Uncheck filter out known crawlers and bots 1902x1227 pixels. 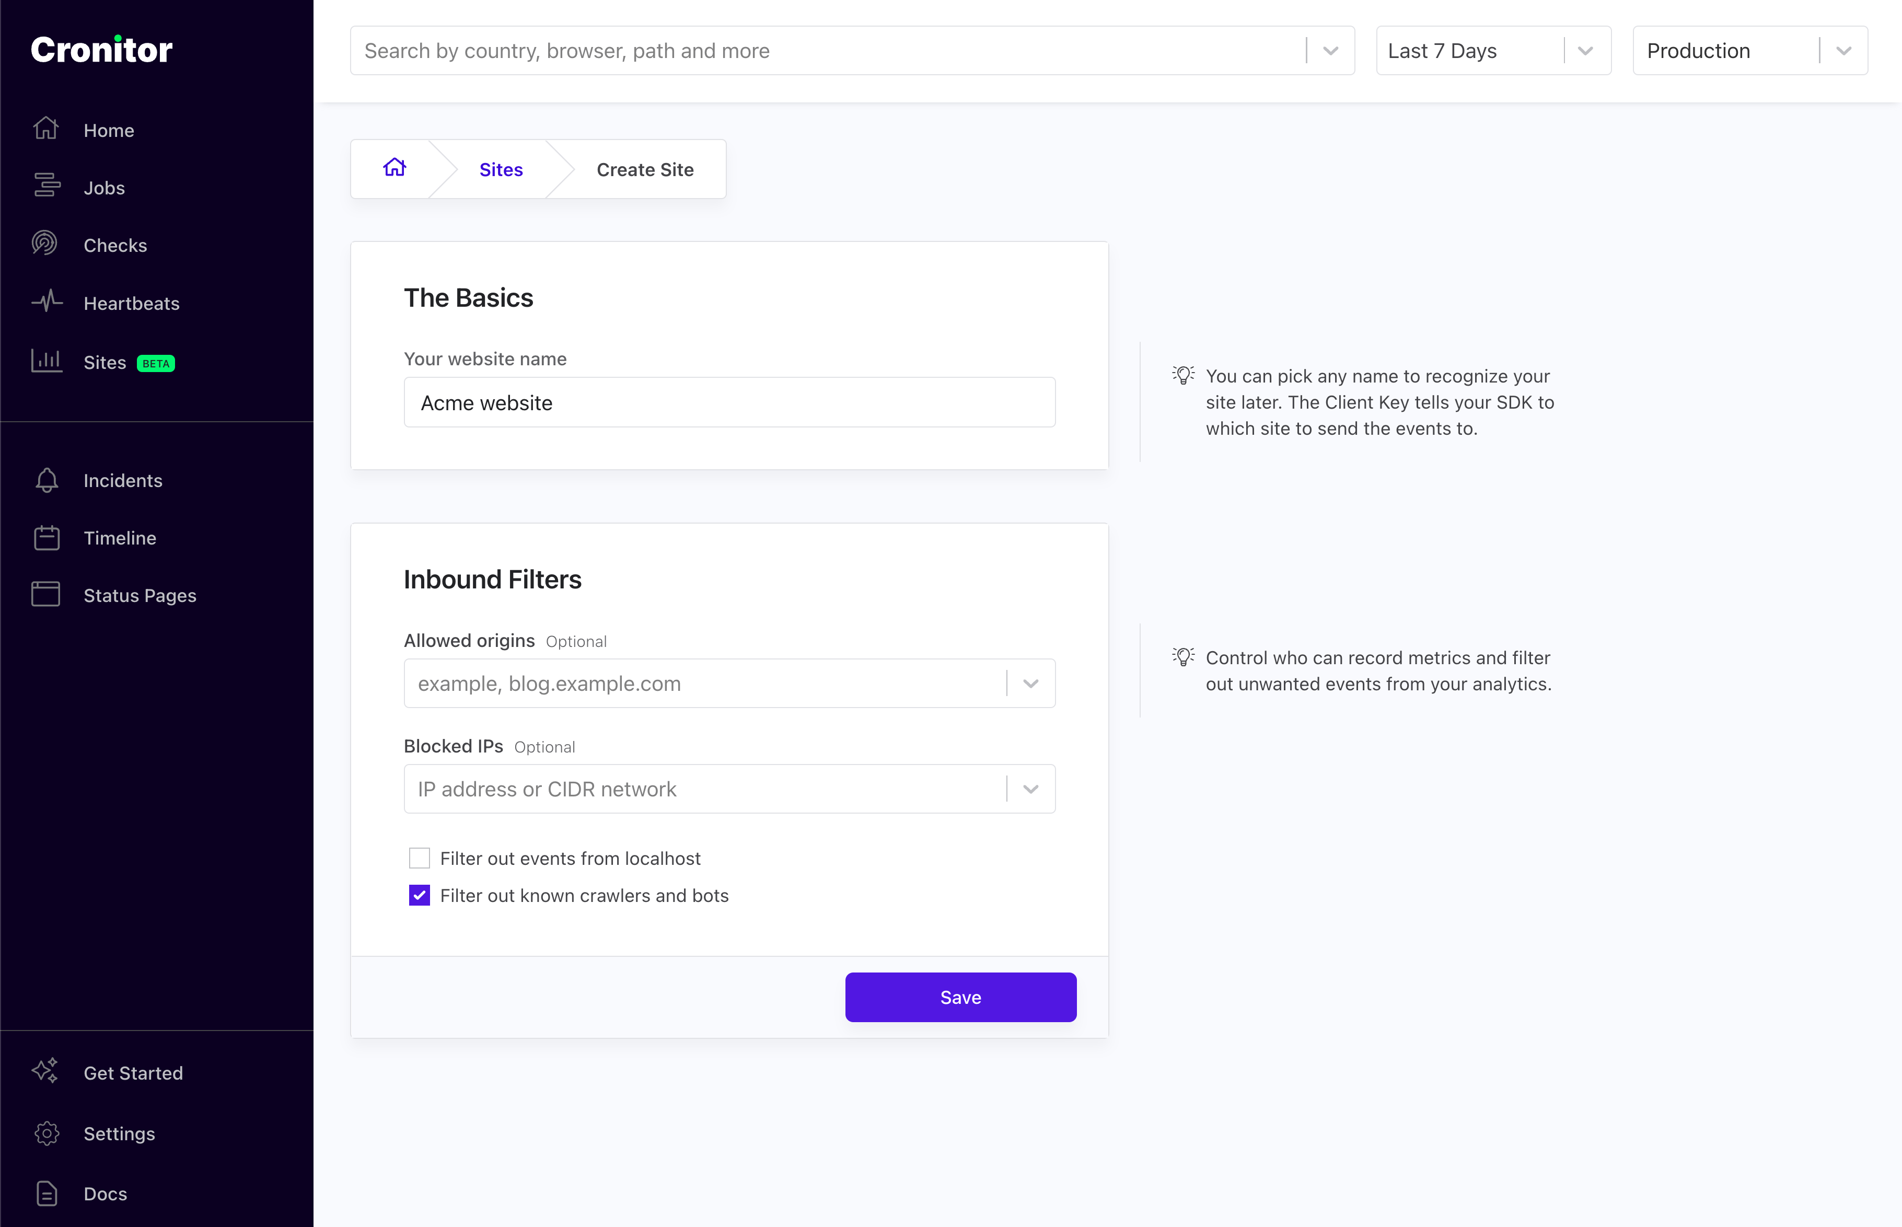tap(419, 896)
